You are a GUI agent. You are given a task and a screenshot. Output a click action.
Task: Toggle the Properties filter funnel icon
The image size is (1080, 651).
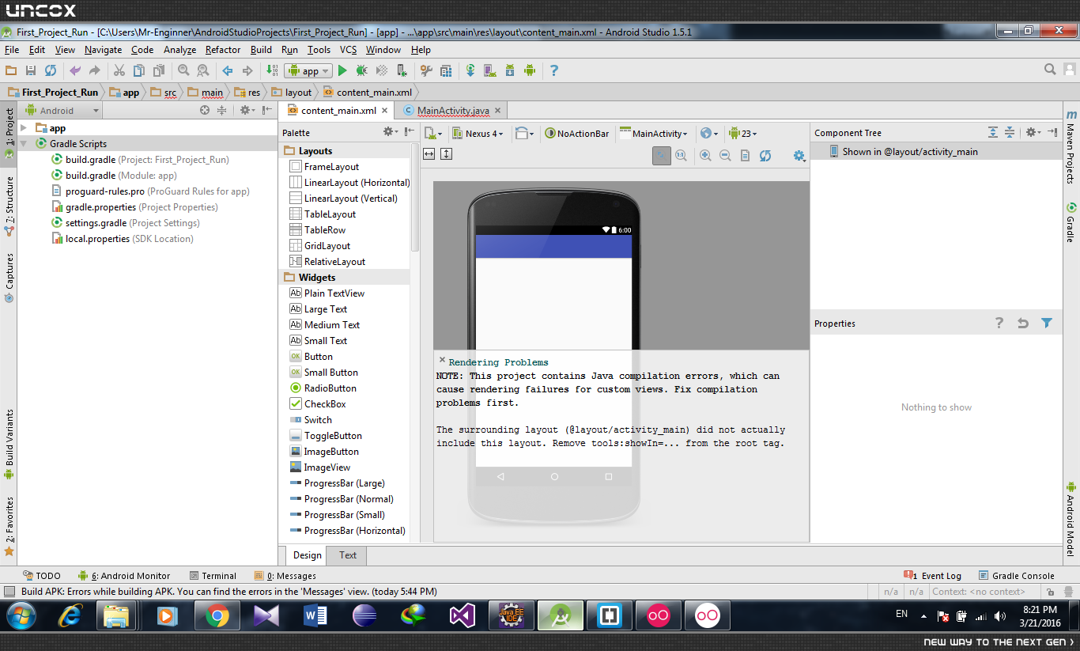[x=1047, y=323]
